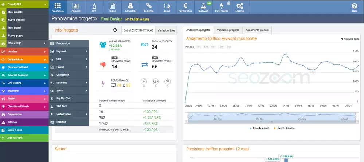This screenshot has width=364, height=162.
Task: Open the SEO microscope icon in toolbar
Action: click(x=94, y=7)
